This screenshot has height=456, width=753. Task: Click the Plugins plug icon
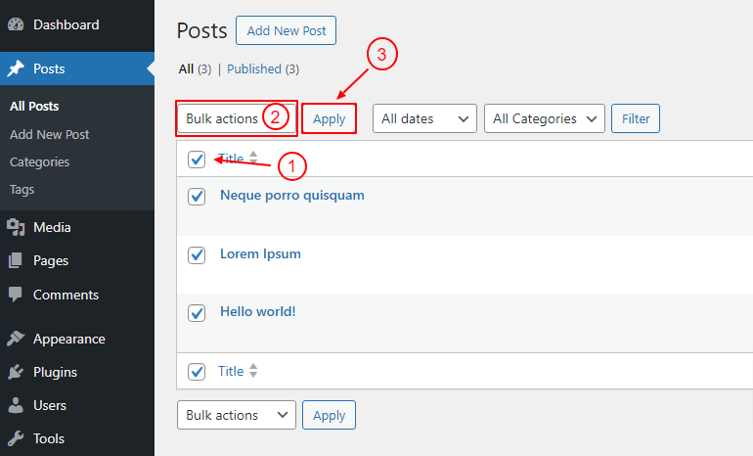click(16, 372)
